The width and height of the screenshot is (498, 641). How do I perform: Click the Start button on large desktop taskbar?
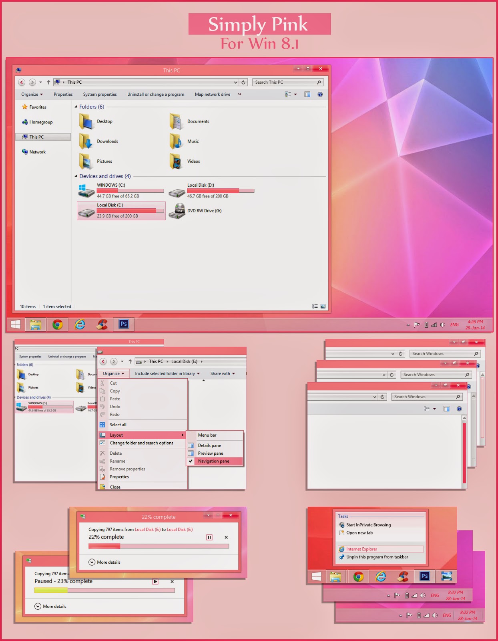pos(16,324)
